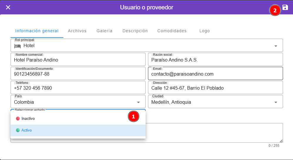Switch to the Archivos tab
The height and width of the screenshot is (160, 293).
[77, 31]
